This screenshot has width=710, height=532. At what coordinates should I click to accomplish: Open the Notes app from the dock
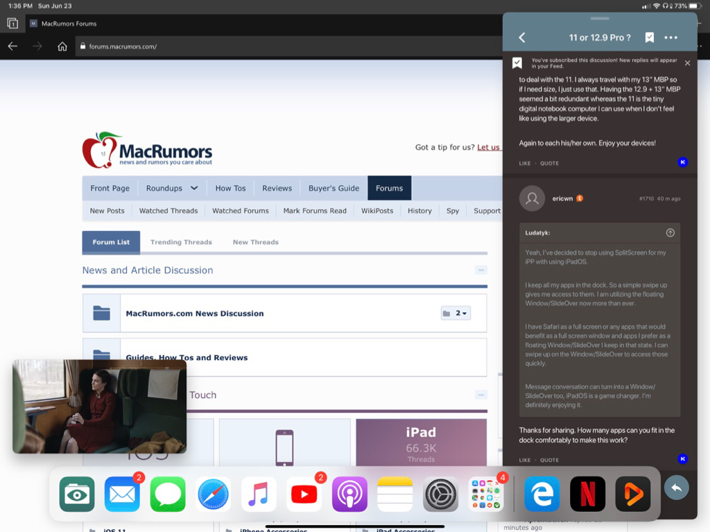(x=395, y=494)
